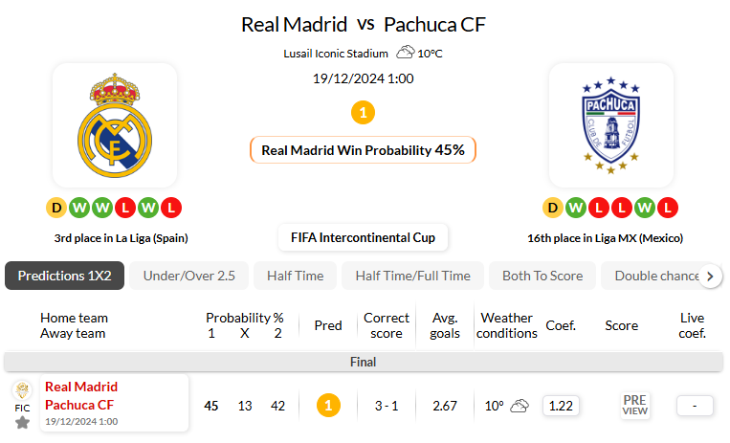Select the Predictions 1X2 tab

click(64, 276)
